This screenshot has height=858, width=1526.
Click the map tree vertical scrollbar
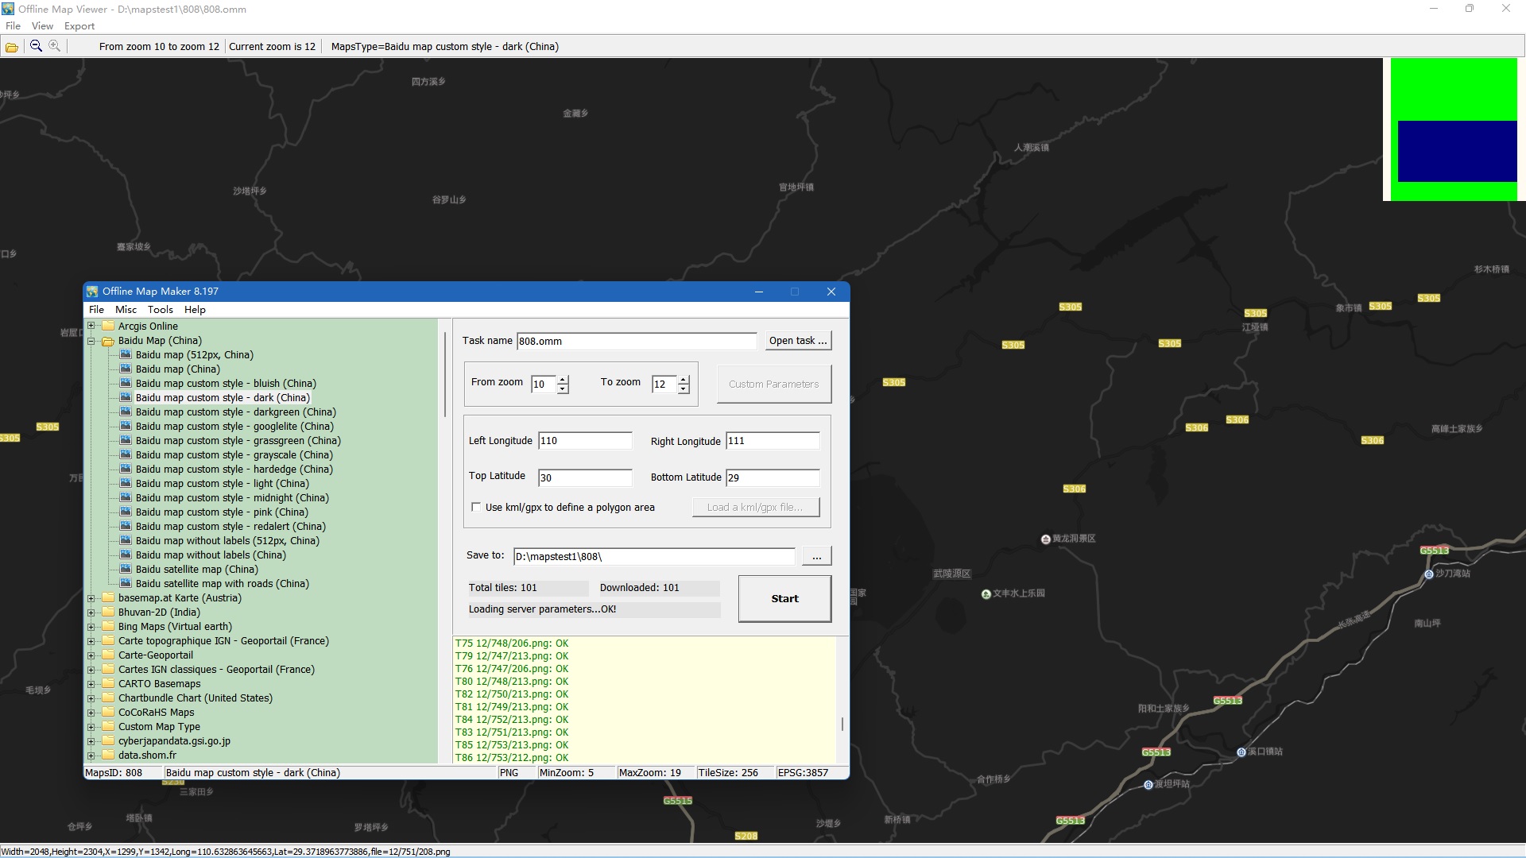click(x=444, y=373)
